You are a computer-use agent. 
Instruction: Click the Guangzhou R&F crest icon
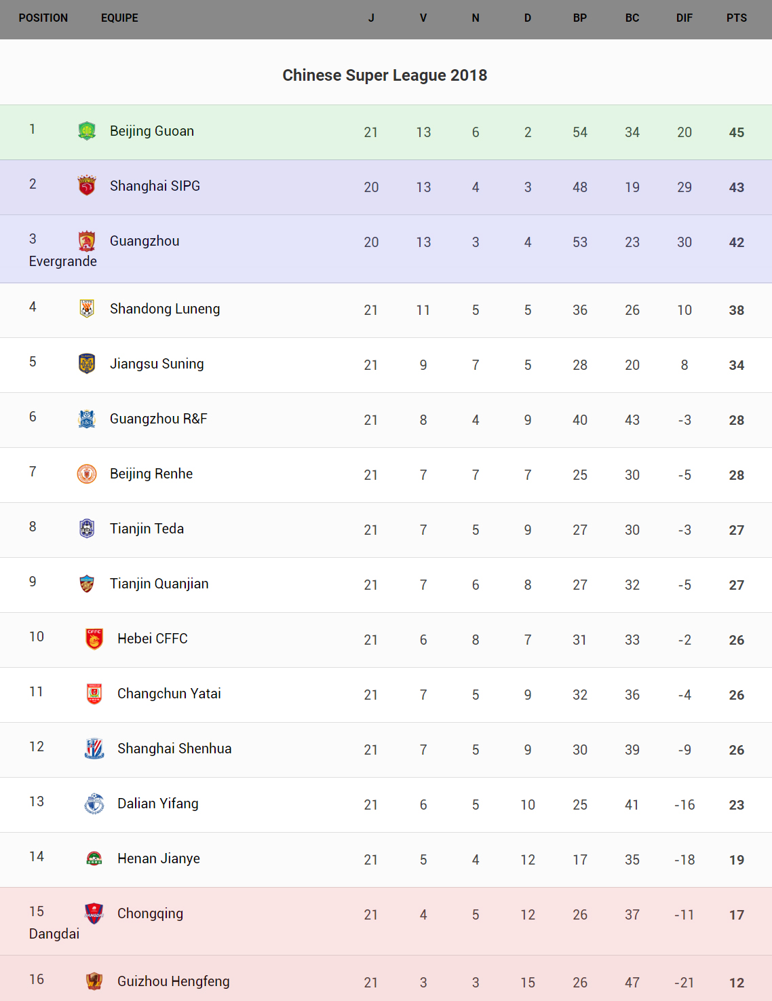87,419
